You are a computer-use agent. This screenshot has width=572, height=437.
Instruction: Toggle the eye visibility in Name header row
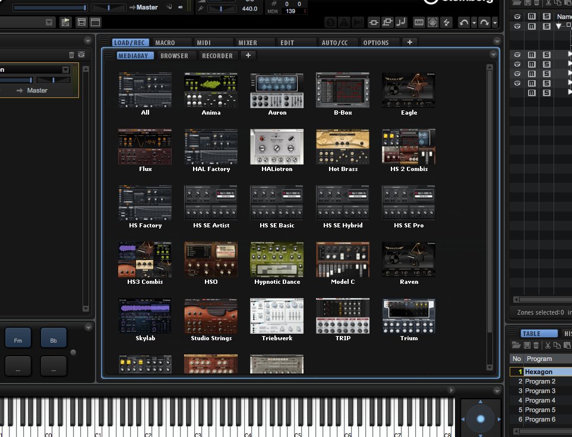517,17
